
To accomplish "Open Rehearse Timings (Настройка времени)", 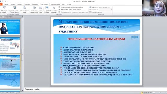I will (x=47, y=10).
